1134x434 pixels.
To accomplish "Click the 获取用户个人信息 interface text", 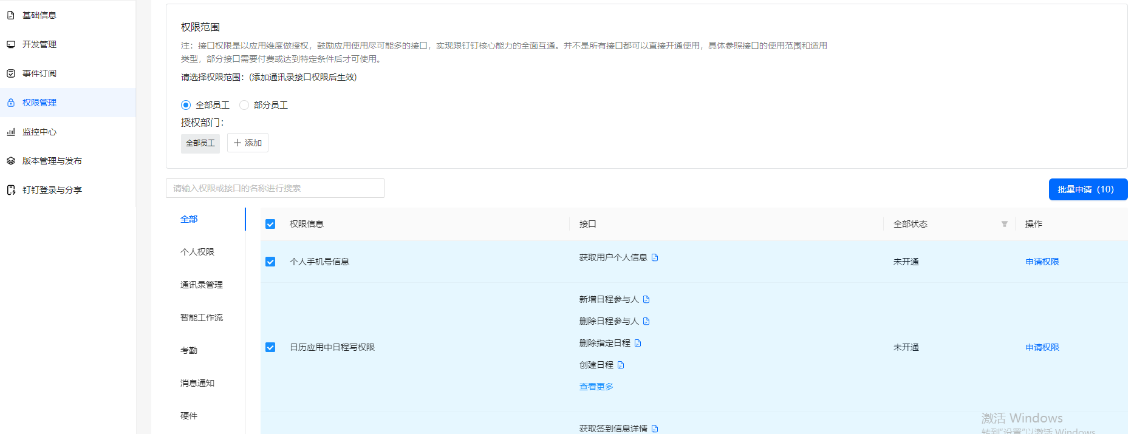I will 613,257.
